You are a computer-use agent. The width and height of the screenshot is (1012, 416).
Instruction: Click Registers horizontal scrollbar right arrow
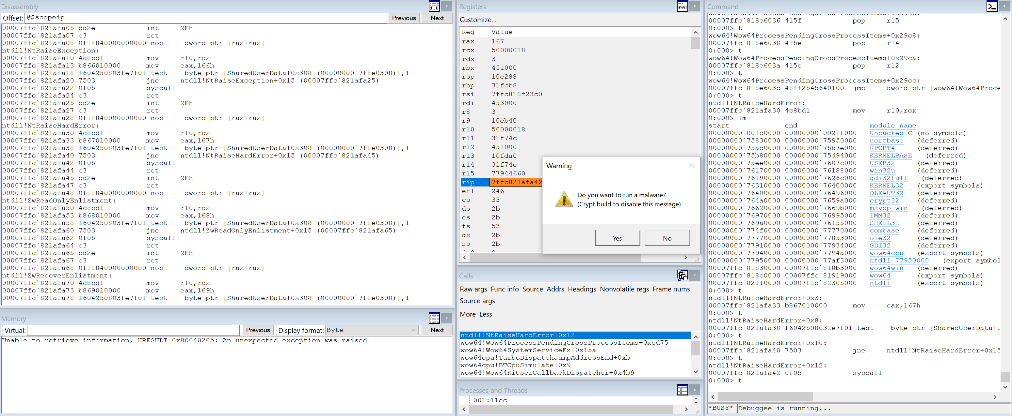(685, 257)
